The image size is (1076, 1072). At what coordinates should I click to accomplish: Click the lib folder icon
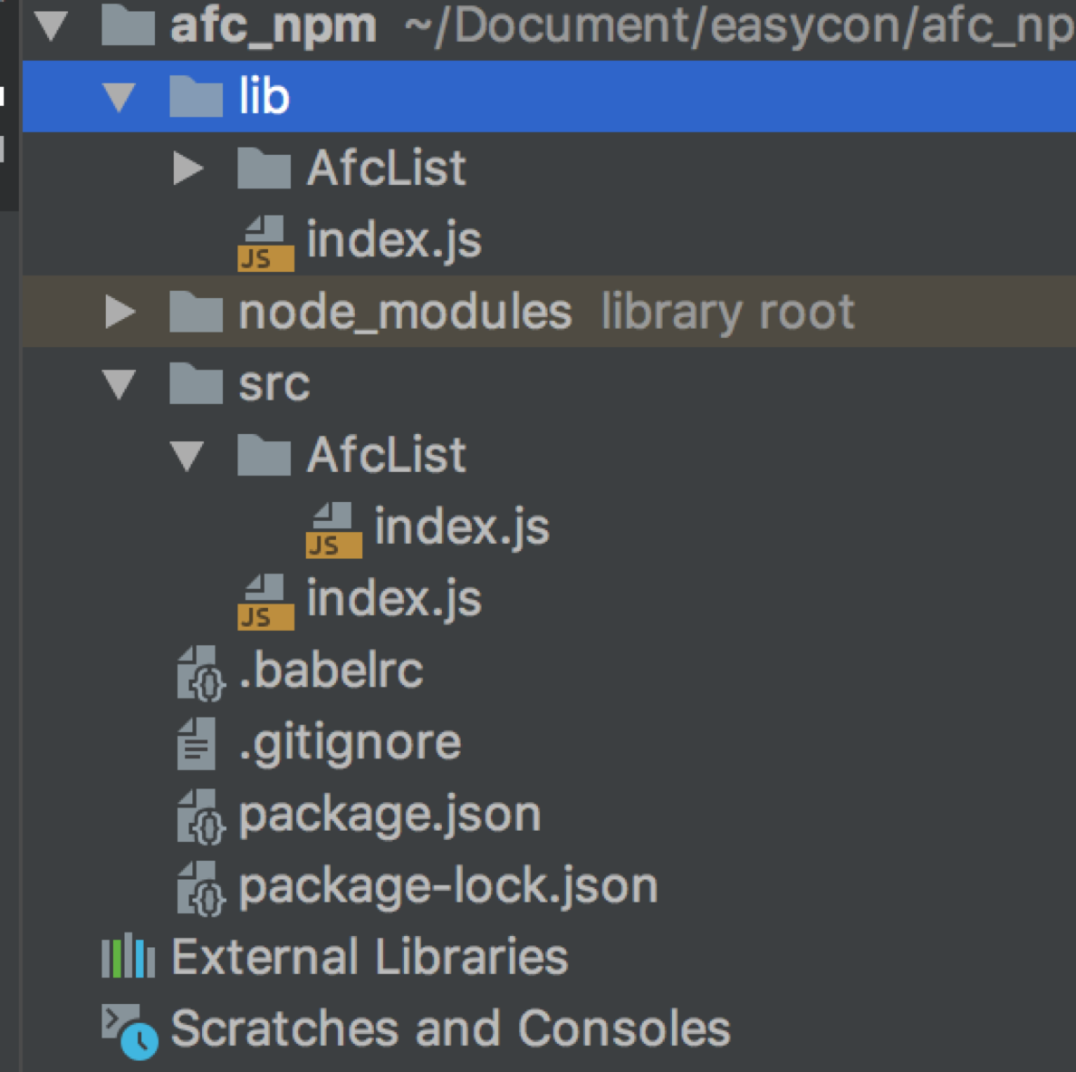tap(196, 97)
